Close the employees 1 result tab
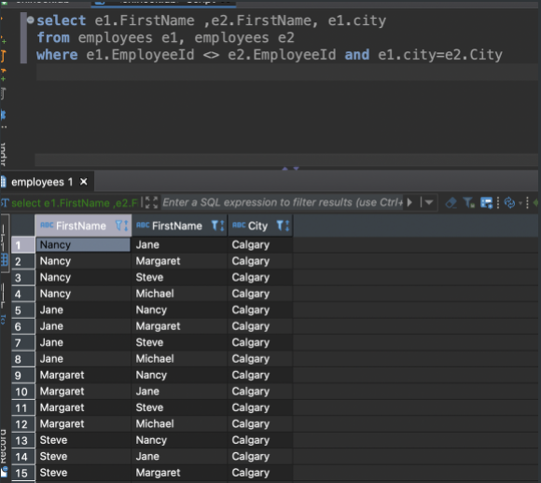This screenshot has height=483, width=541. 84,182
